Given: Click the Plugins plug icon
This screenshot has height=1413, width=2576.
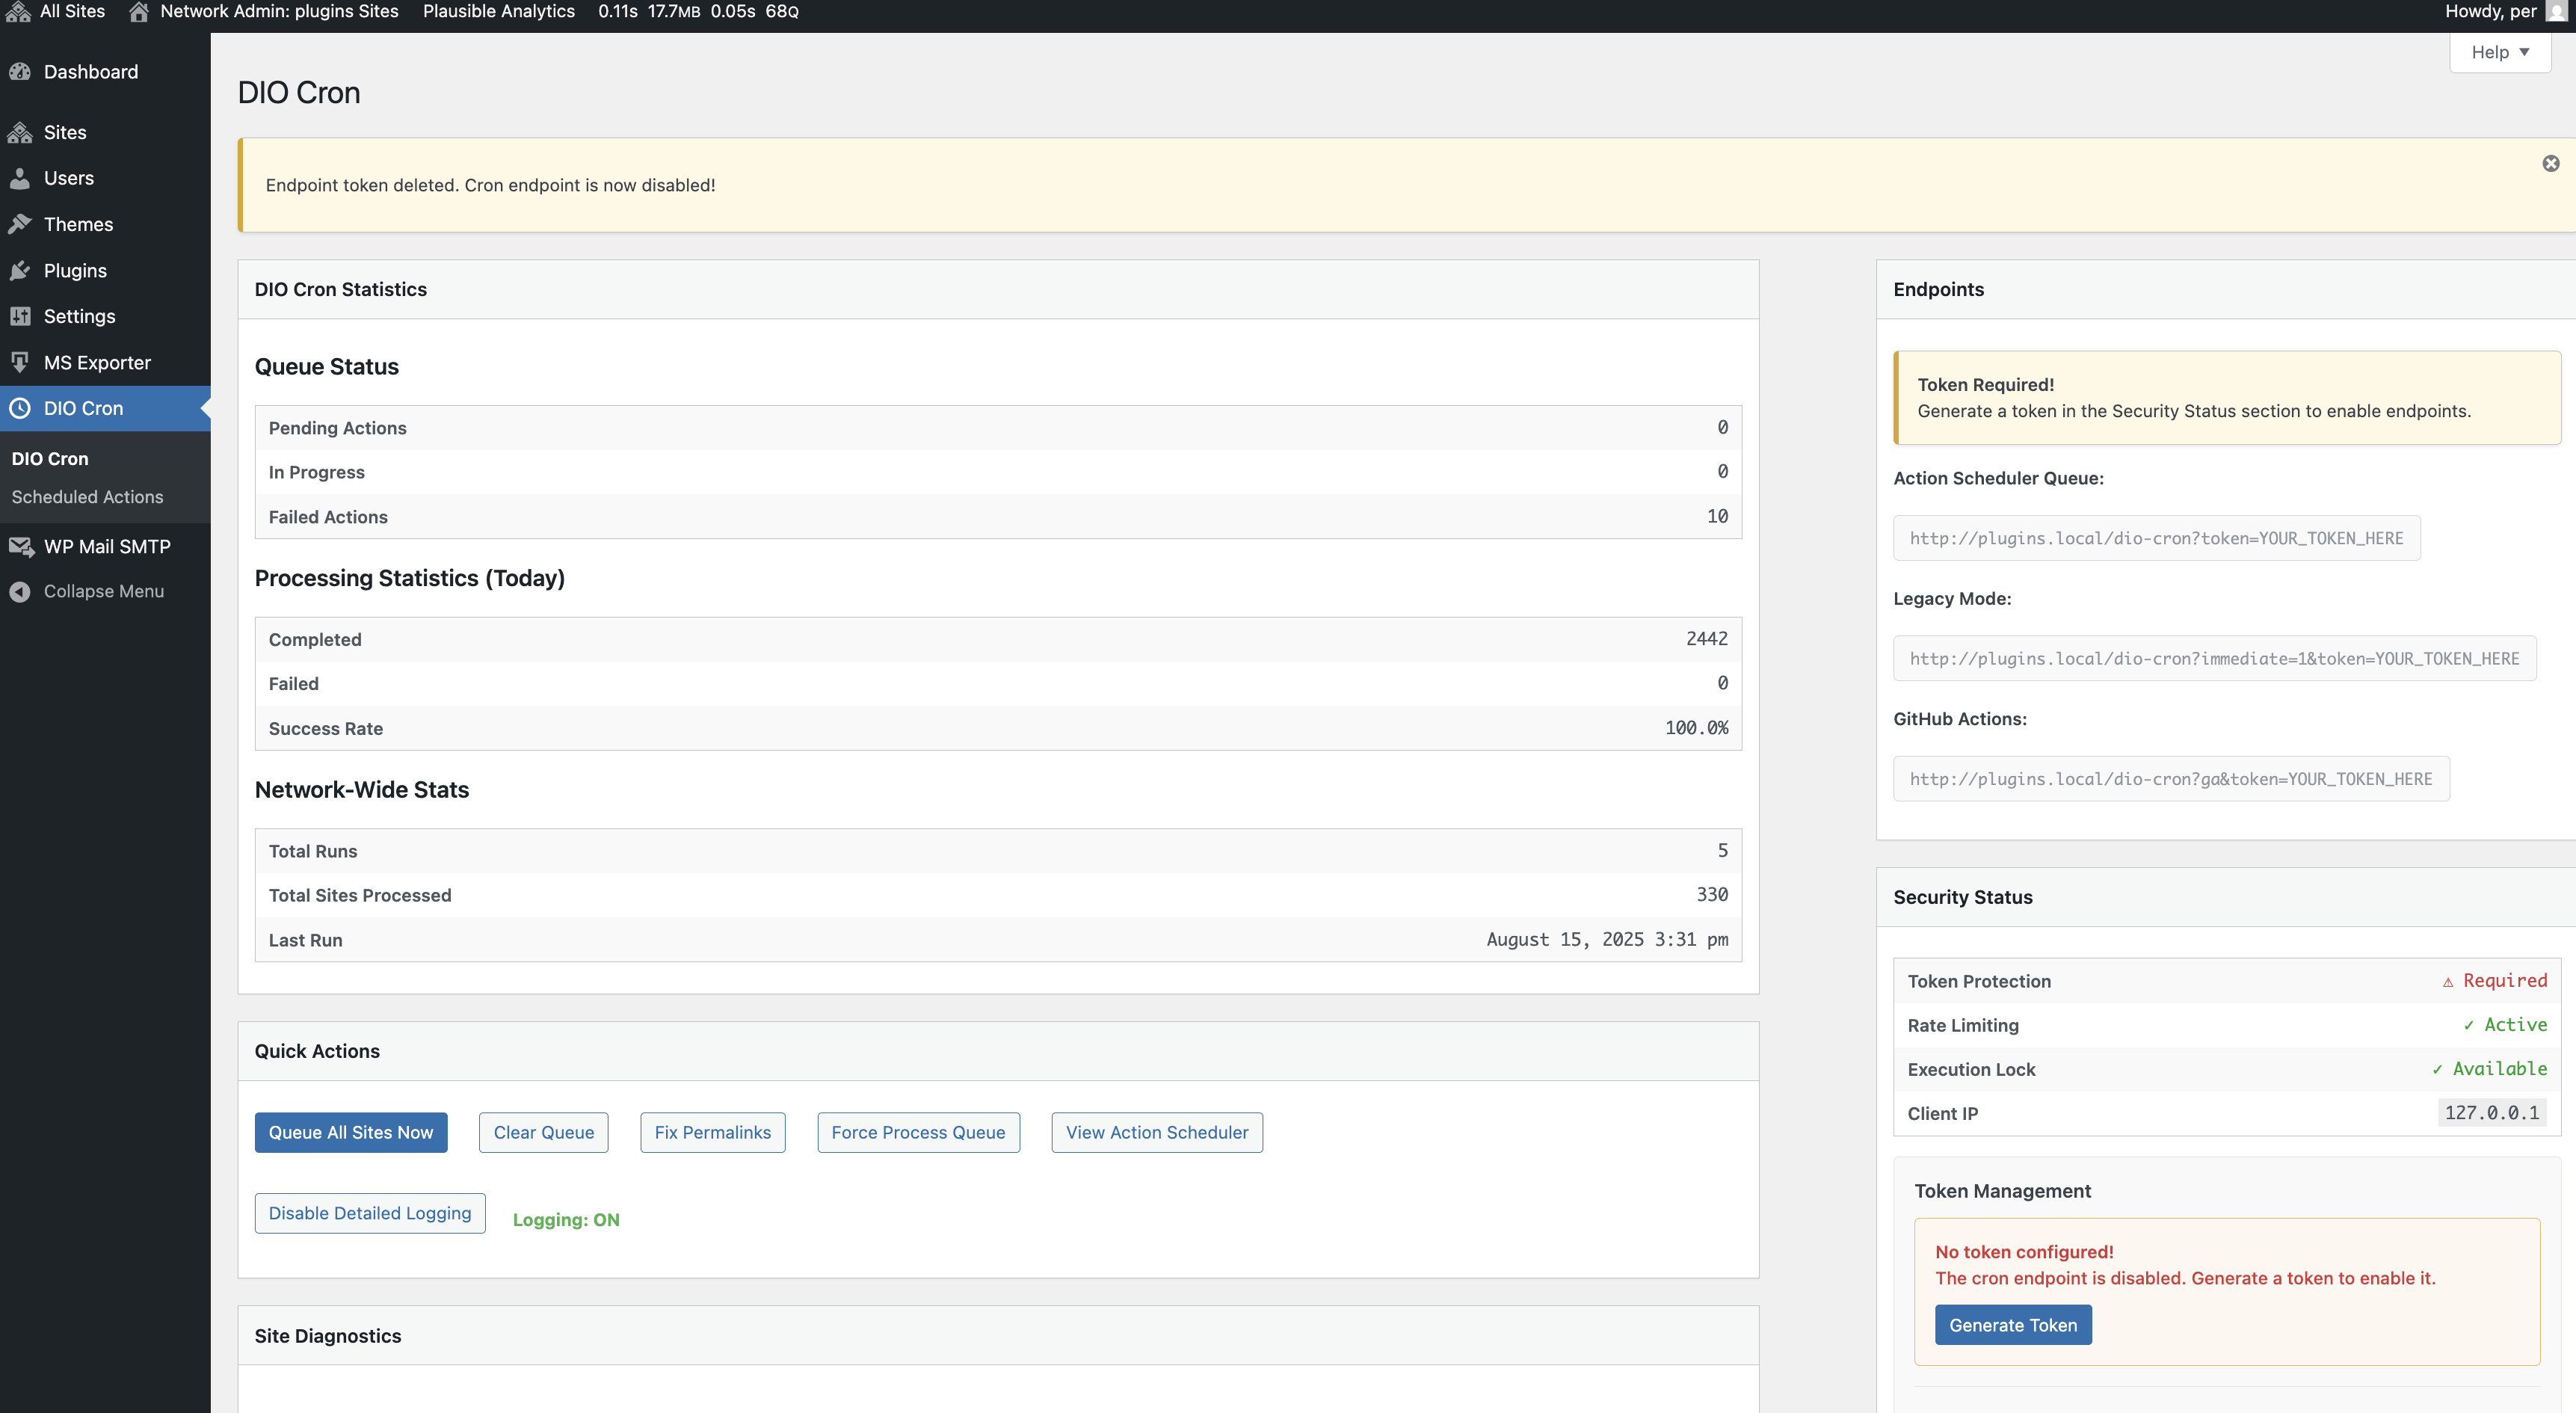Looking at the screenshot, I should tap(20, 270).
